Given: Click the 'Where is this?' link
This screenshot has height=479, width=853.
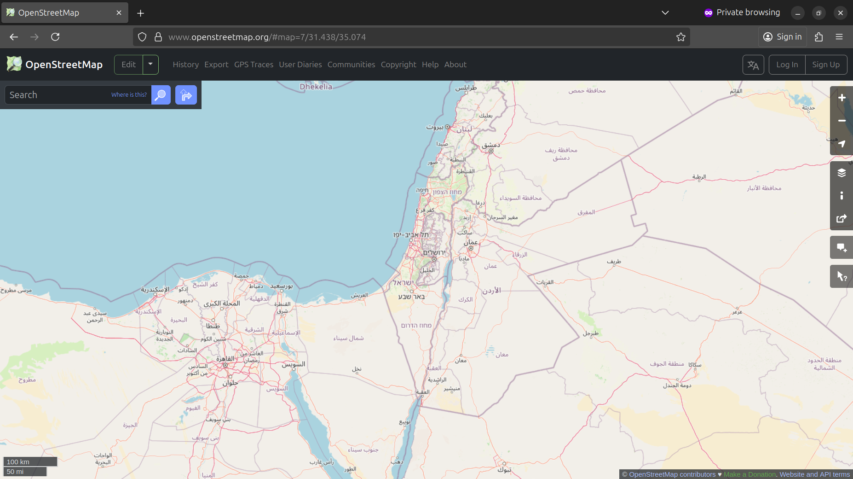Looking at the screenshot, I should click(x=129, y=95).
